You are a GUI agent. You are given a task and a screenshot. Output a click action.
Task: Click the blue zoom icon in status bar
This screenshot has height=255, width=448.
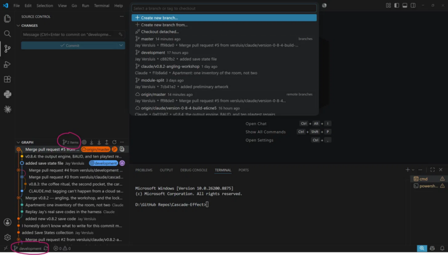click(422, 248)
